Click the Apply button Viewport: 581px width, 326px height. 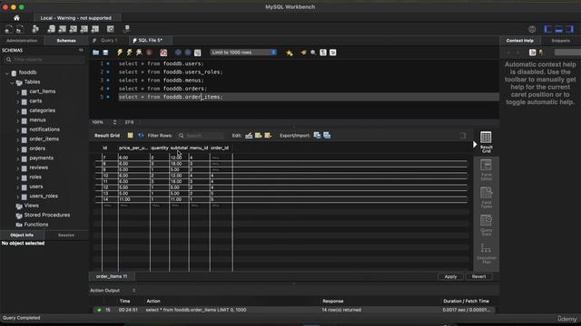click(x=450, y=276)
